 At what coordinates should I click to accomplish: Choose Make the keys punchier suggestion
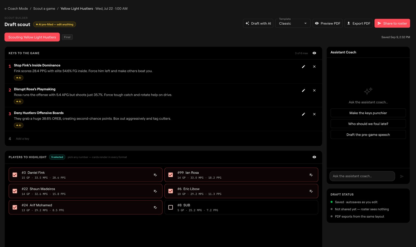pyautogui.click(x=368, y=113)
